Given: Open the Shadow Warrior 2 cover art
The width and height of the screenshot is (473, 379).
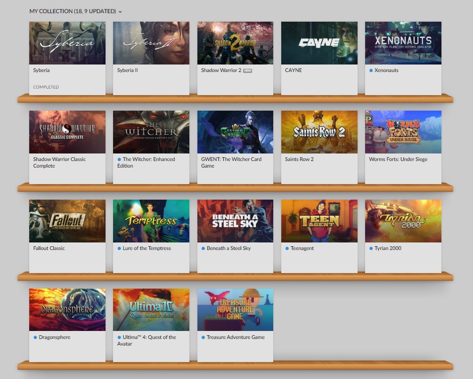Looking at the screenshot, I should 235,43.
